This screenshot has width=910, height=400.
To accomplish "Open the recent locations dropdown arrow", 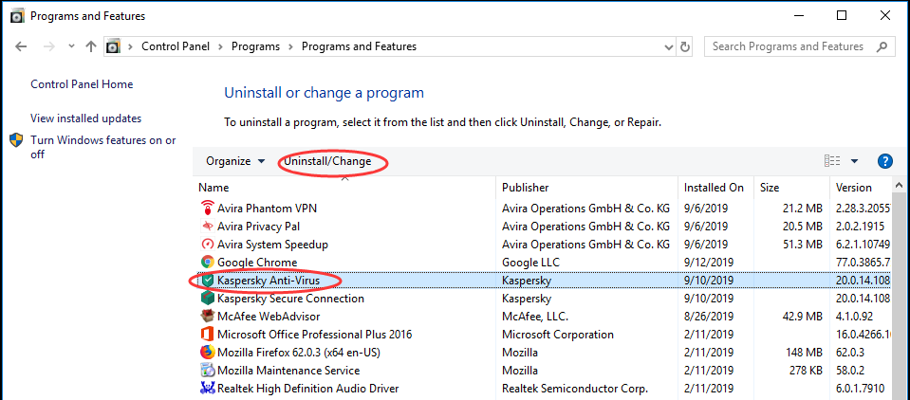I will [x=71, y=46].
